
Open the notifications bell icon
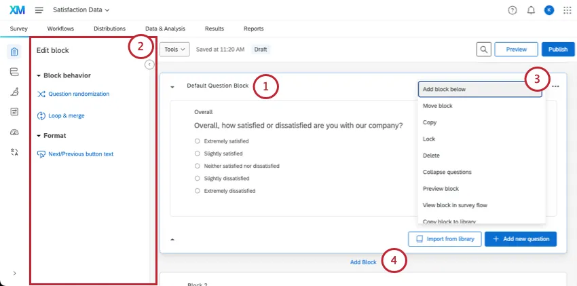pos(531,10)
